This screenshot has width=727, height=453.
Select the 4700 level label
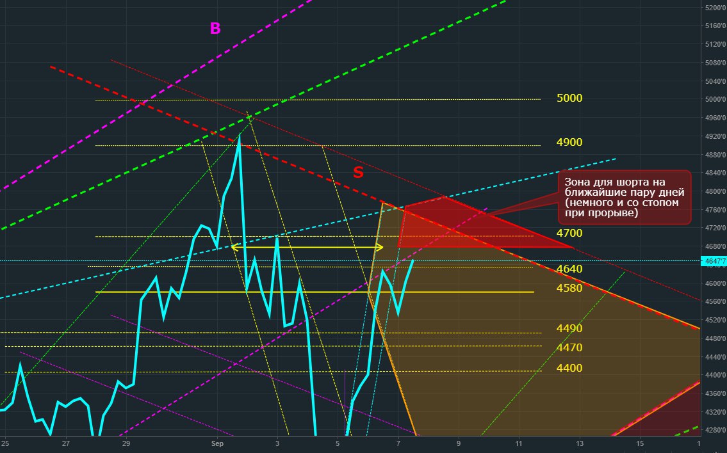[569, 233]
